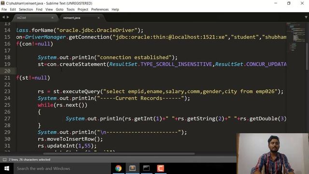Go to previous tab with left arrow

click(x=3, y=17)
